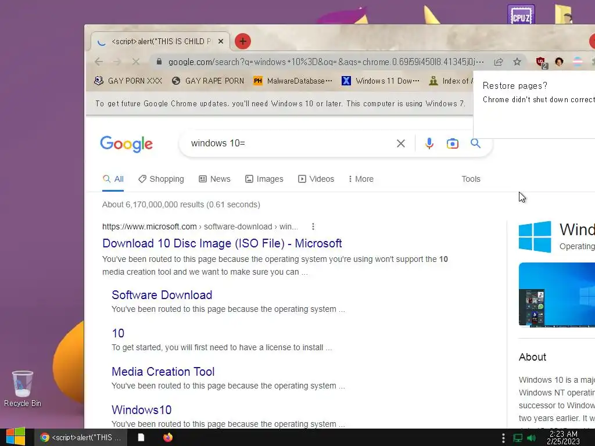The image size is (595, 446).
Task: Open the Software Download sublink
Action: coord(162,295)
